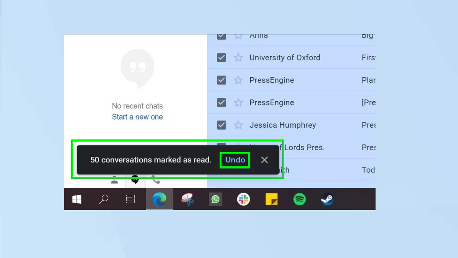Star the University of Oxford email
Viewport: 458px width, 258px height.
click(238, 57)
